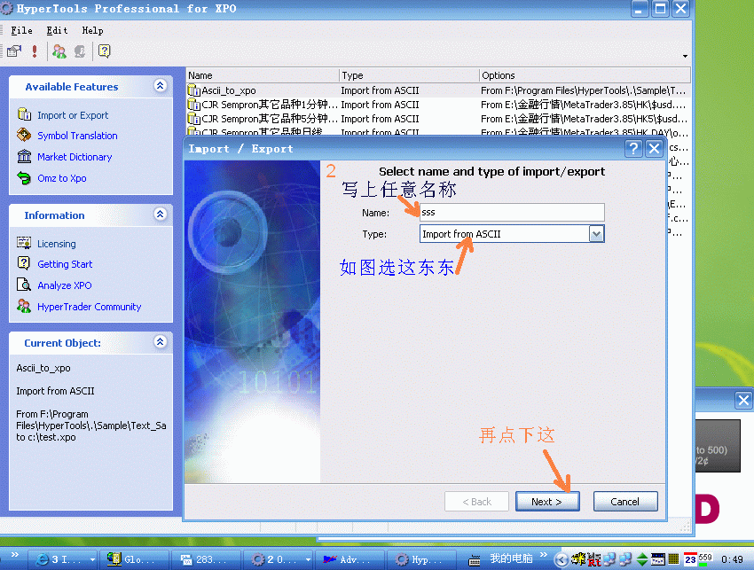Click the taskbar clock showing 0:49
Viewport: 754px width, 570px height.
pyautogui.click(x=733, y=559)
